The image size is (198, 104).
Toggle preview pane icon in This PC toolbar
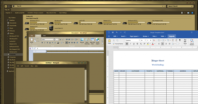coord(188,13)
